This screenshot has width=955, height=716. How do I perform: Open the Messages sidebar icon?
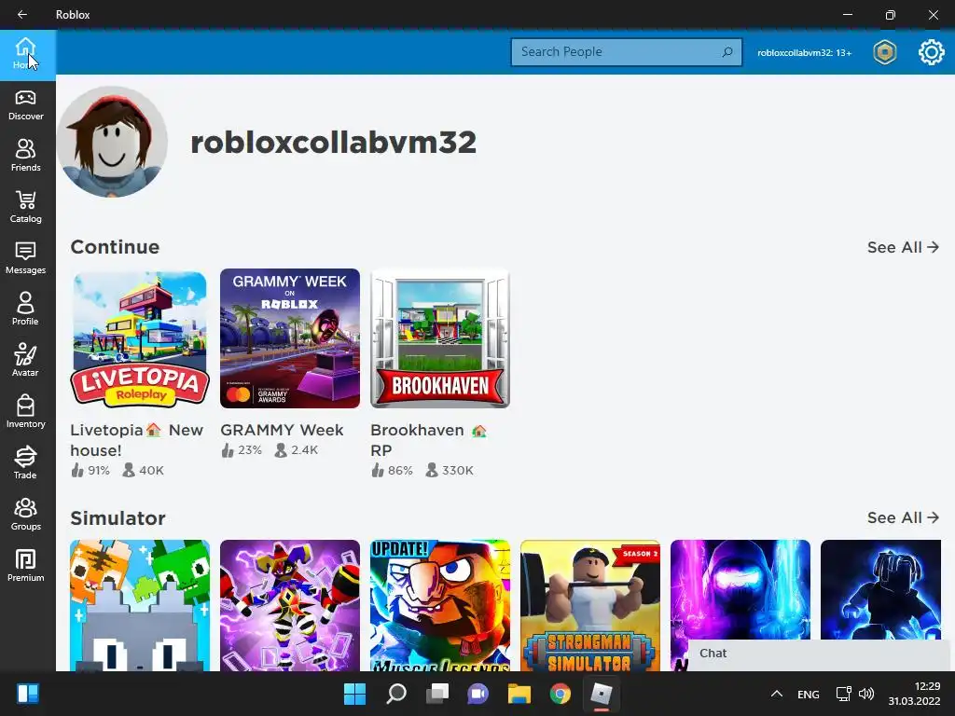(x=25, y=259)
